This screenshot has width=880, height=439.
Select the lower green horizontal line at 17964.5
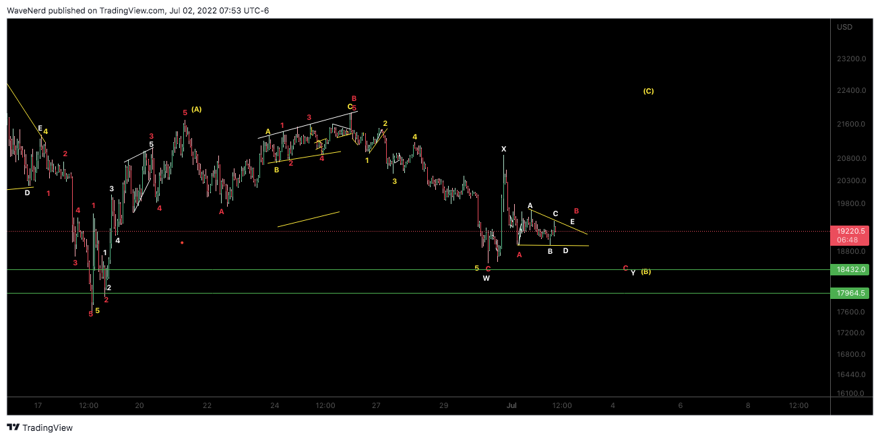coord(418,293)
